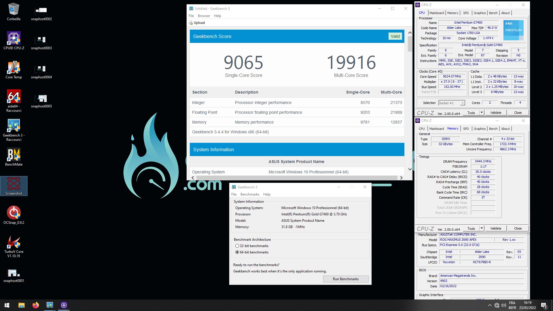The height and width of the screenshot is (311, 553).
Task: Click the Core Speed value 5624.07 MHz
Action: (452, 77)
